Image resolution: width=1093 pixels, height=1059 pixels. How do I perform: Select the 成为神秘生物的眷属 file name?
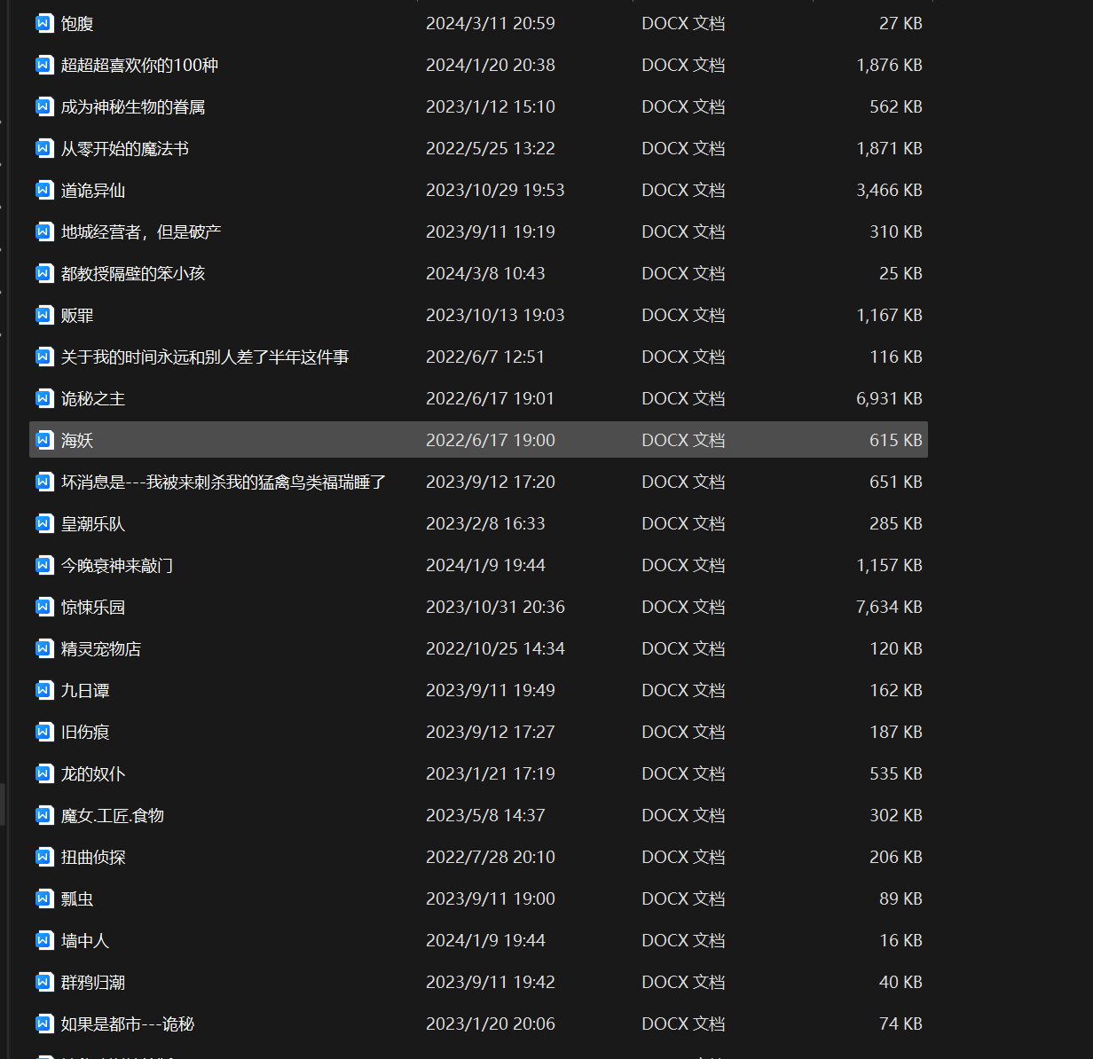click(133, 106)
